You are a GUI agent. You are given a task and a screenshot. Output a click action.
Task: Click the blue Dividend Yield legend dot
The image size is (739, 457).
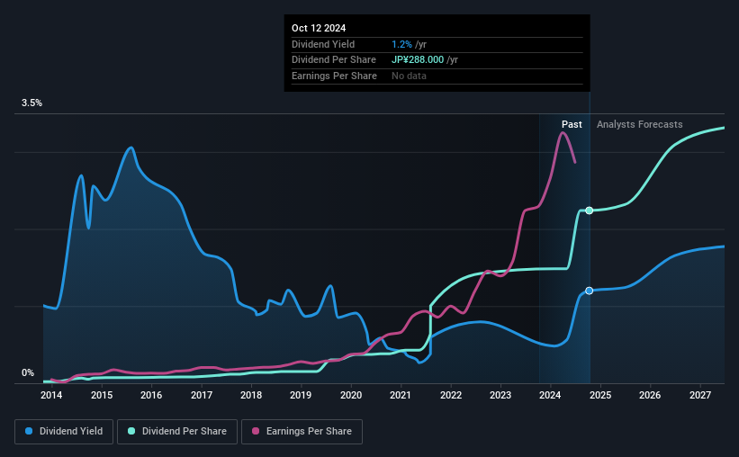click(x=29, y=431)
